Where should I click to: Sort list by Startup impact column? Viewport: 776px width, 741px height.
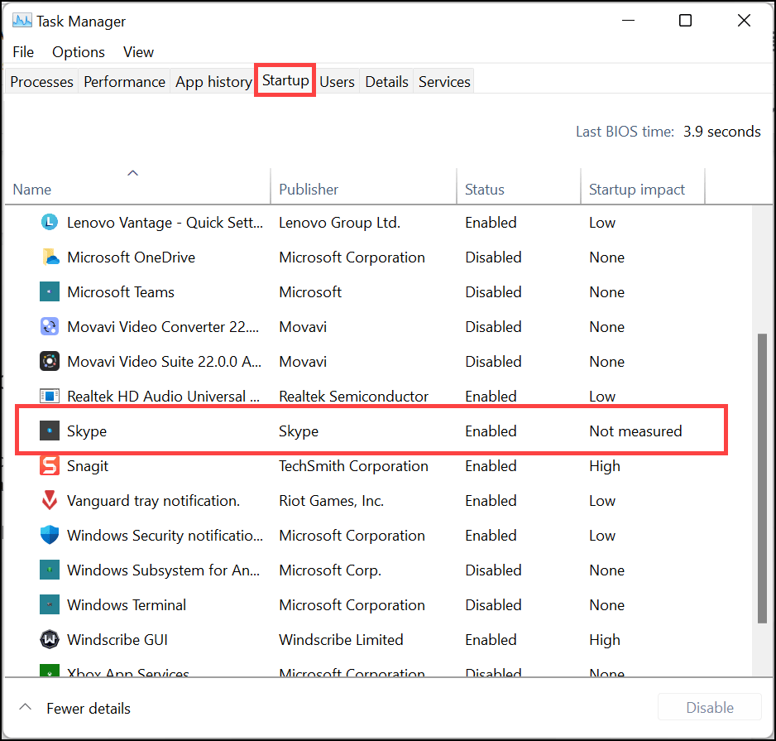636,190
